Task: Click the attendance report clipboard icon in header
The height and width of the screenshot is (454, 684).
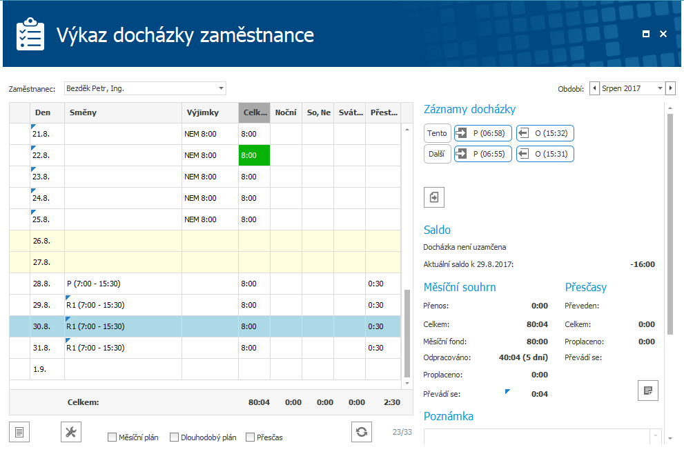Action: pyautogui.click(x=30, y=34)
